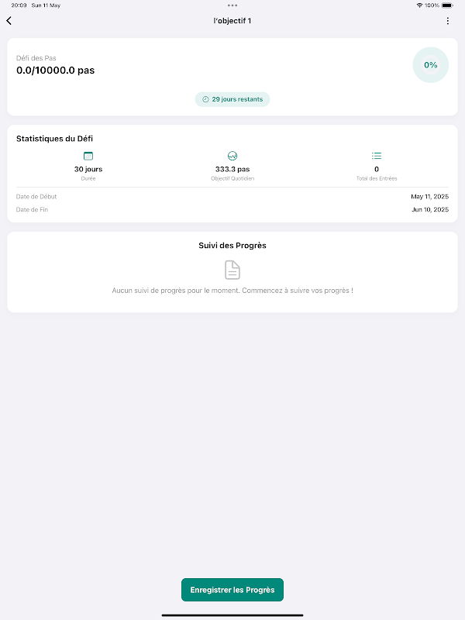This screenshot has height=620, width=465.
Task: Click the daily goal chart icon
Action: [x=232, y=156]
